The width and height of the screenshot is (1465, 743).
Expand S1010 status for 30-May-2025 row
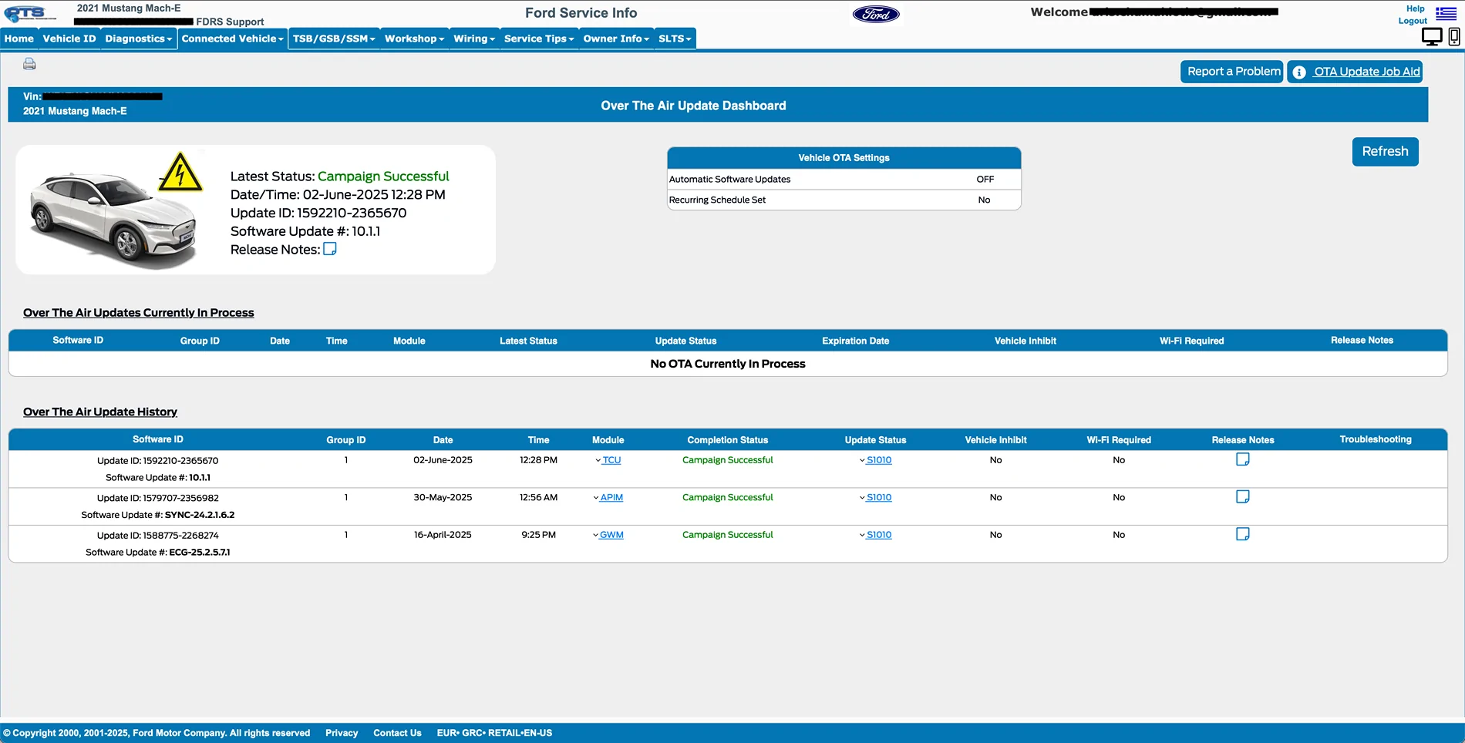875,497
